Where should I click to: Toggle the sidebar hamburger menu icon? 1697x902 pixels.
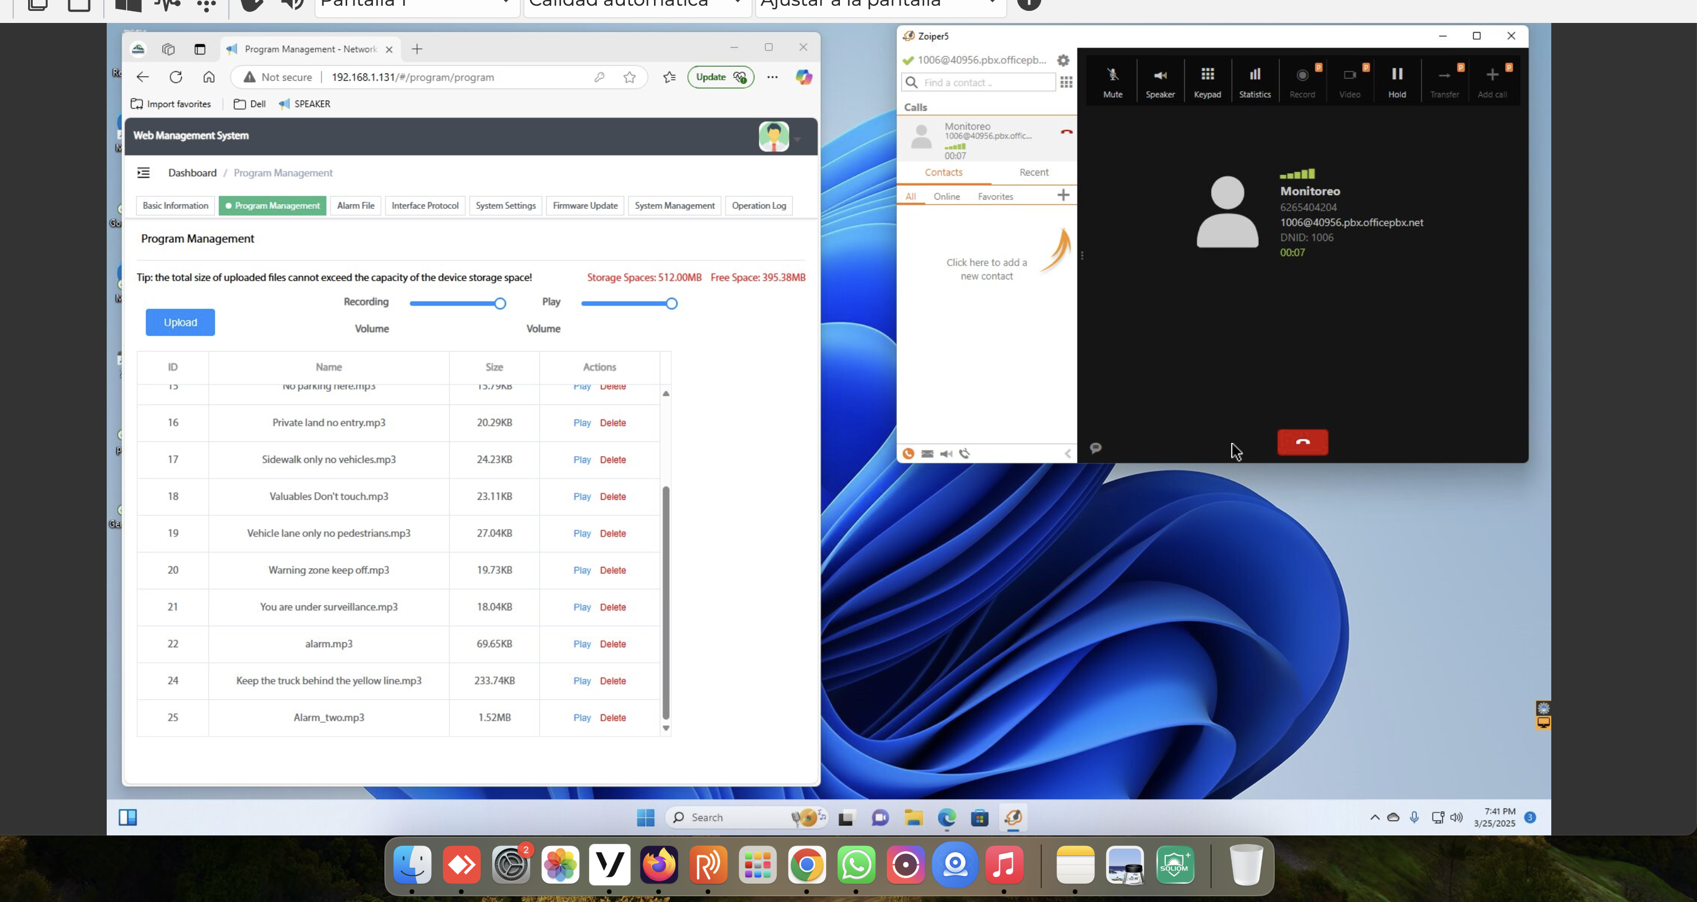pyautogui.click(x=143, y=173)
